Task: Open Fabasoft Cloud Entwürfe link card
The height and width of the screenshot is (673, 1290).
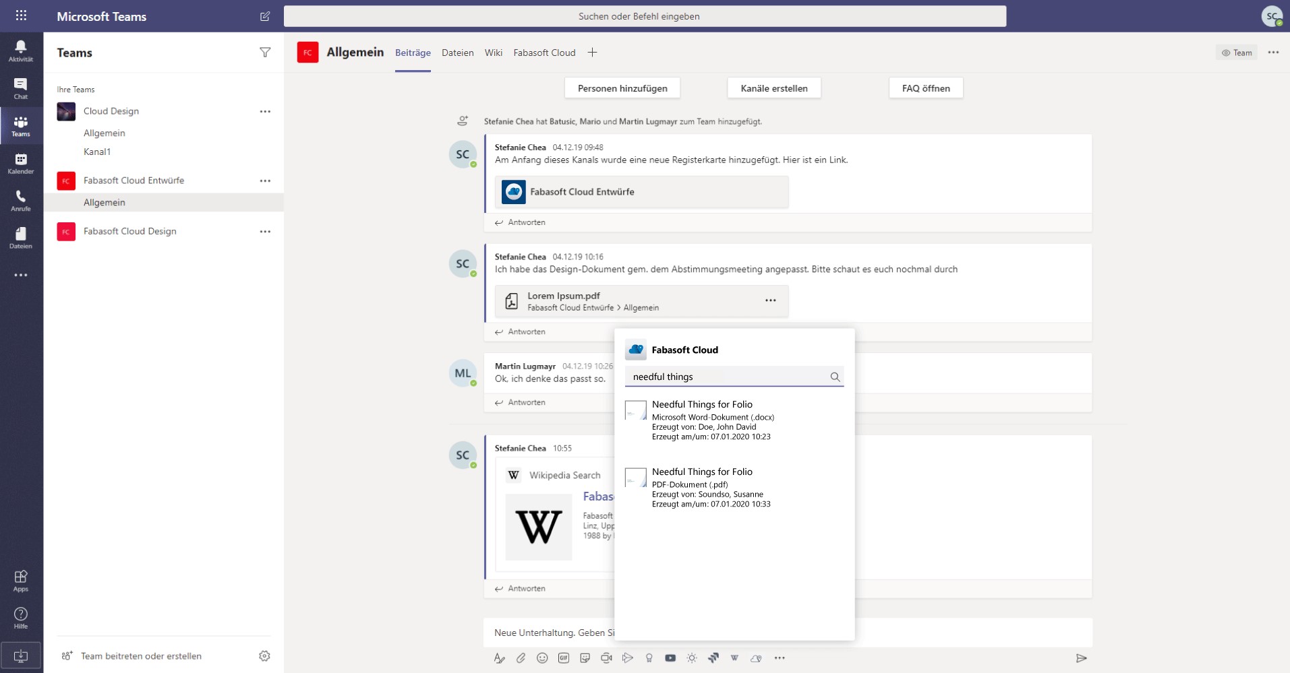Action: pos(641,192)
